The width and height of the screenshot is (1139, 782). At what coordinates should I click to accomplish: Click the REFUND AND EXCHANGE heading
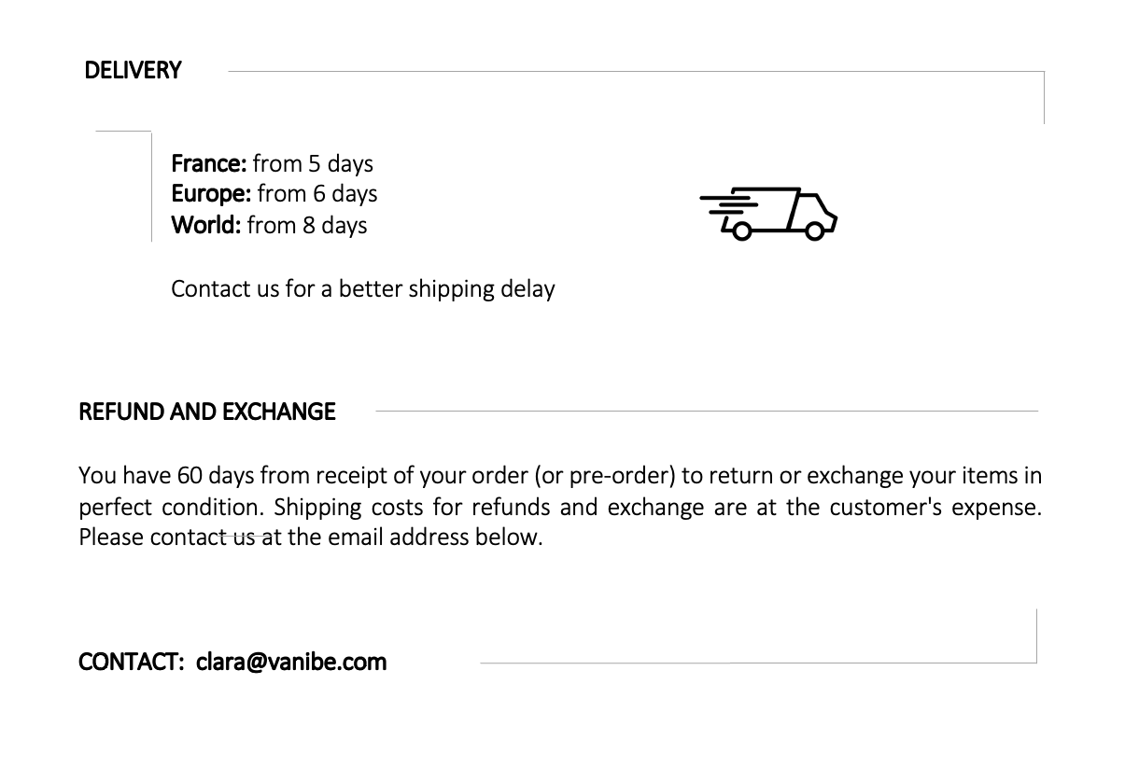coord(207,412)
